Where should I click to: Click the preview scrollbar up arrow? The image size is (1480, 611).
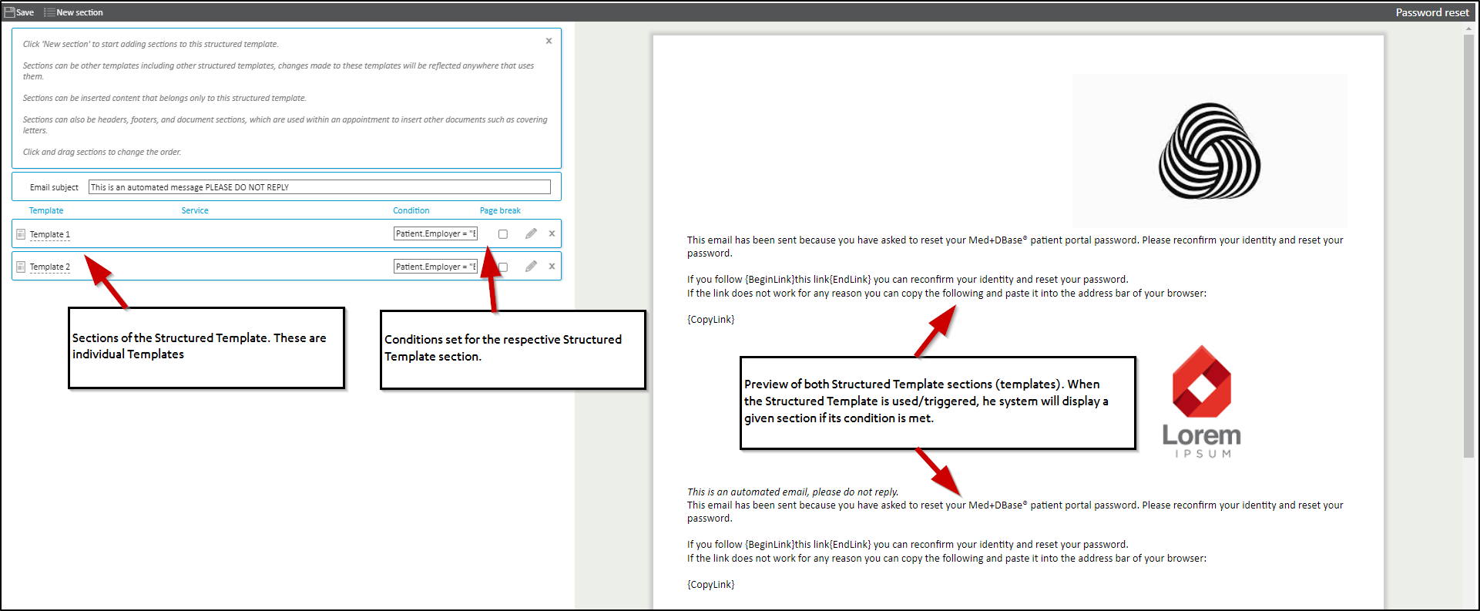pyautogui.click(x=1468, y=29)
